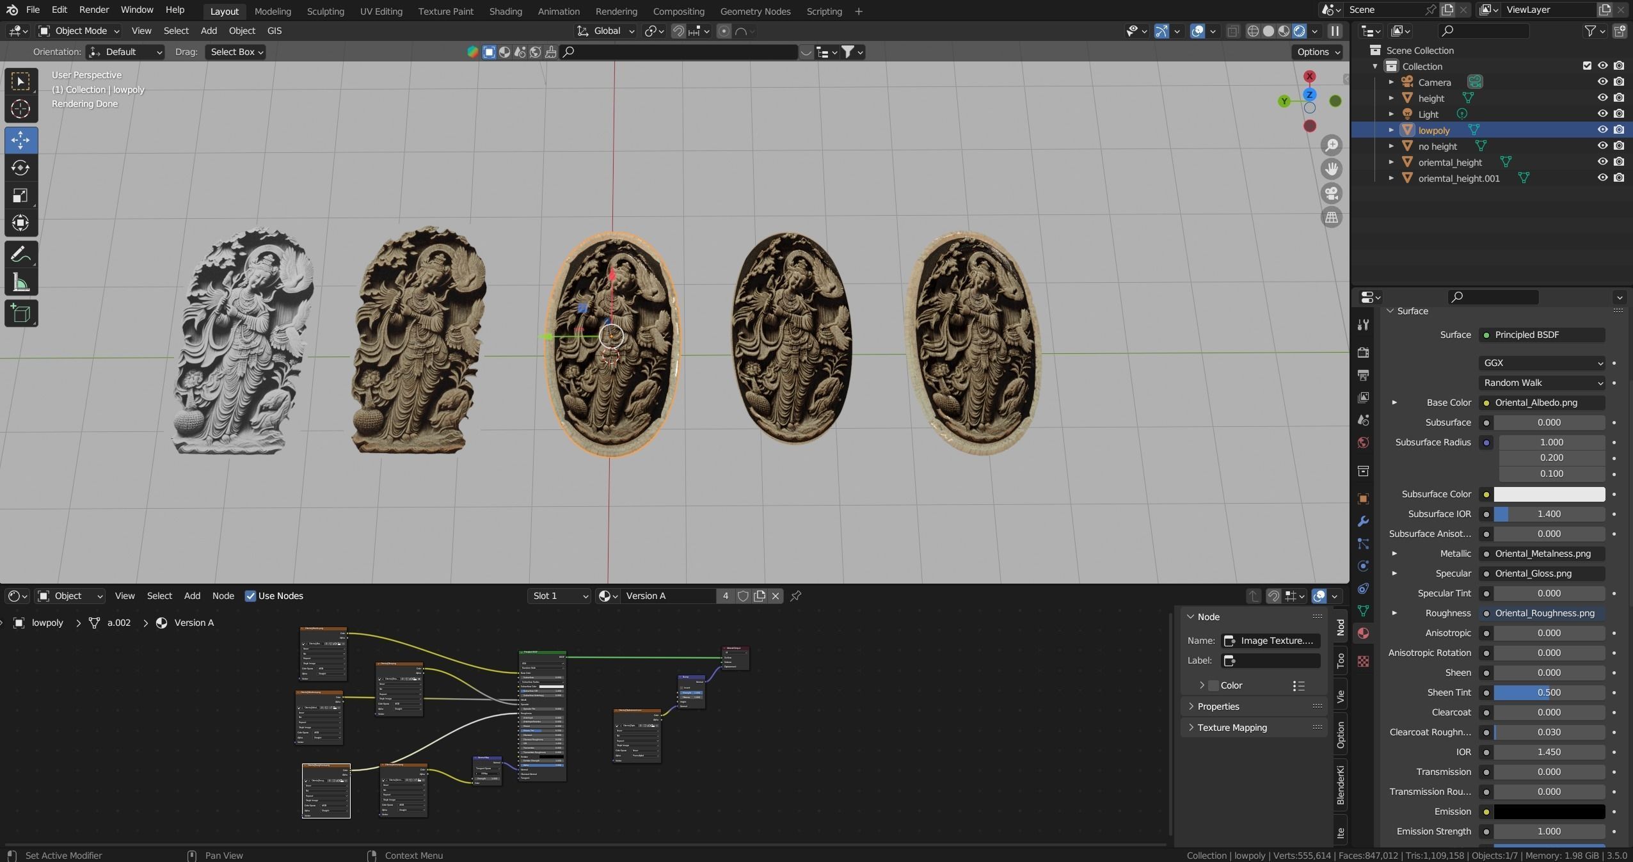The height and width of the screenshot is (862, 1633).
Task: Click the Blender logo menu
Action: 12,10
